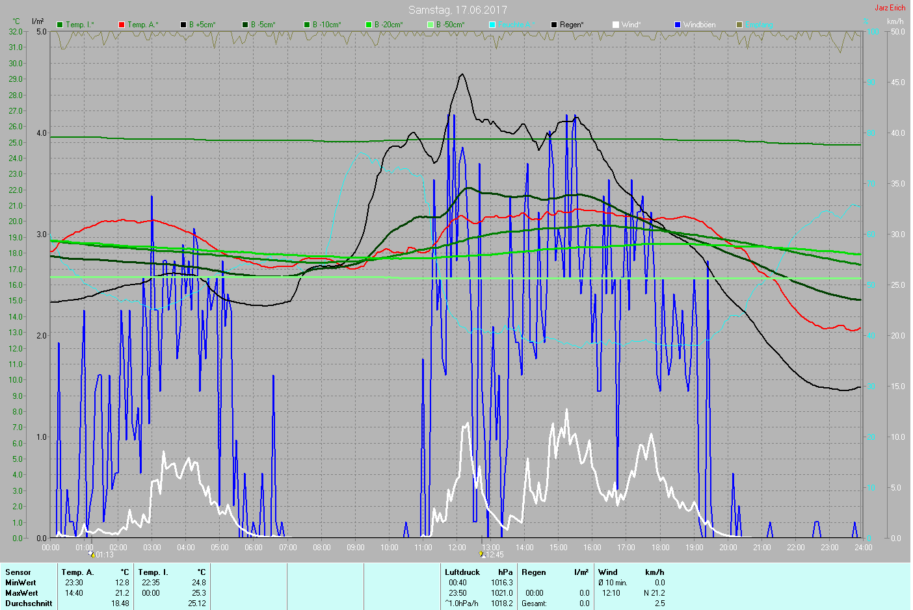Select the black B +5cm legend square
Image resolution: width=913 pixels, height=610 pixels.
183,25
